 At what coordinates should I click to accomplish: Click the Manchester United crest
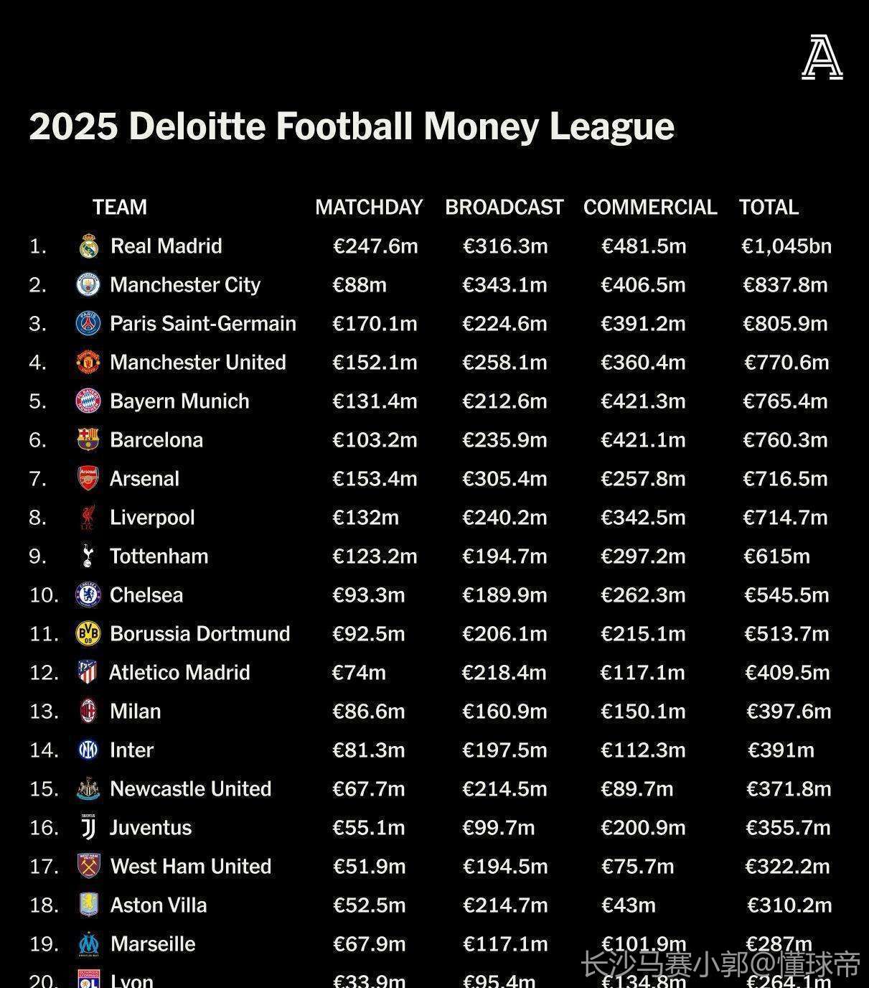(x=88, y=363)
